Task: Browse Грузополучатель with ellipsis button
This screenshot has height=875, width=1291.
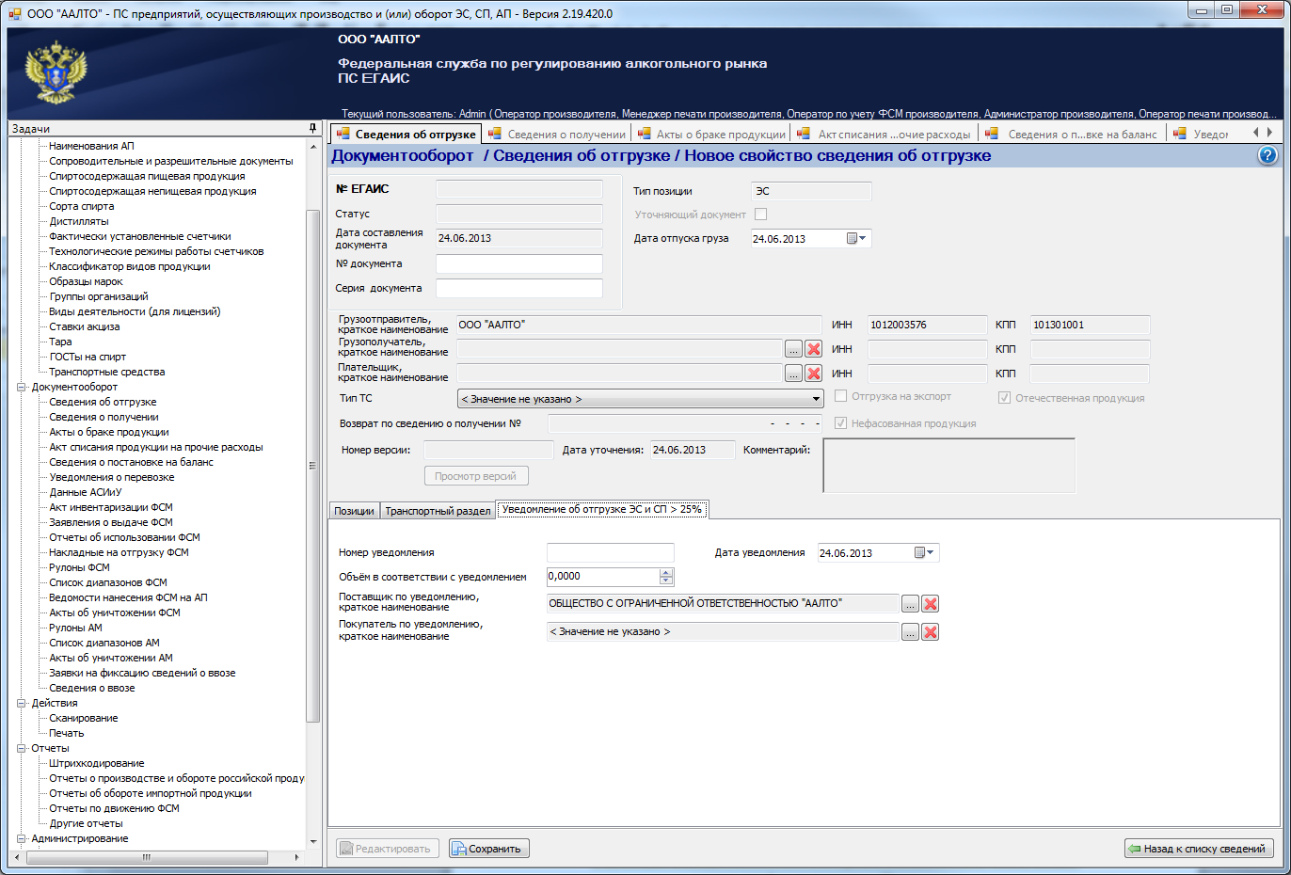Action: coord(794,349)
